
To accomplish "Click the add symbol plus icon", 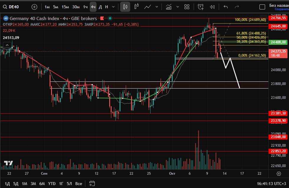I will [35, 7].
